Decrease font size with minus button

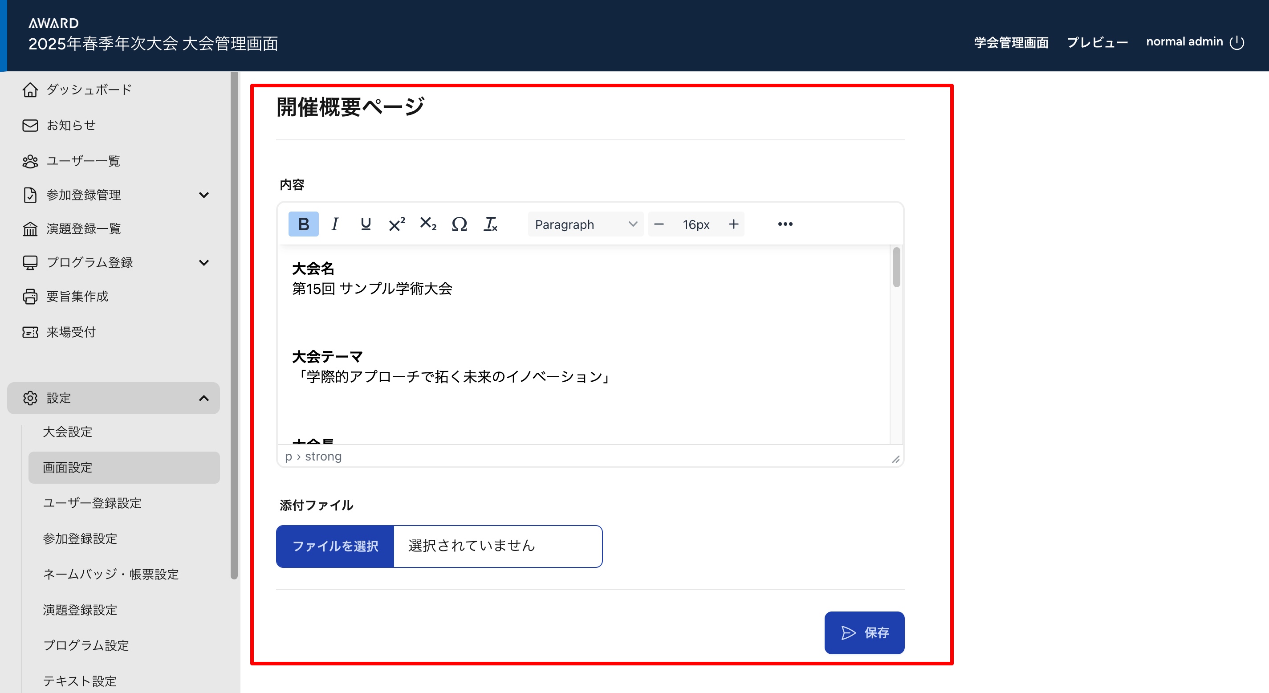[659, 224]
